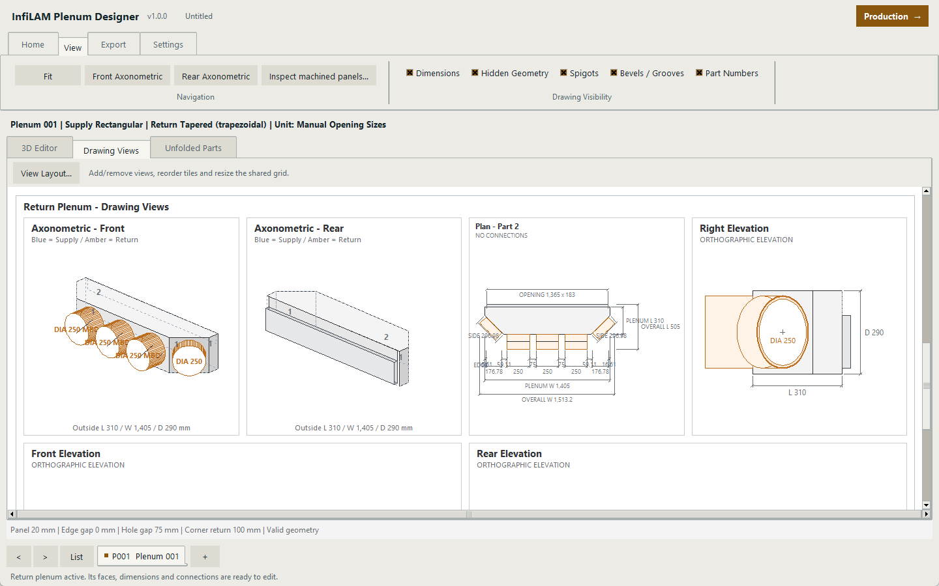Open Inspect machined panels dialog

pos(319,76)
